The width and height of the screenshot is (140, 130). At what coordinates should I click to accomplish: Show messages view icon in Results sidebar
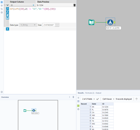coord(78,98)
